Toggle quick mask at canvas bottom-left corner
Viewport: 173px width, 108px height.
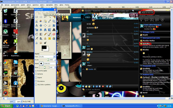1,98
